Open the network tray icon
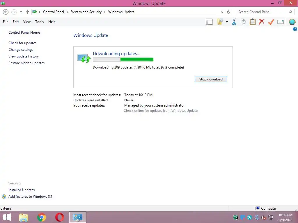 tap(271, 217)
